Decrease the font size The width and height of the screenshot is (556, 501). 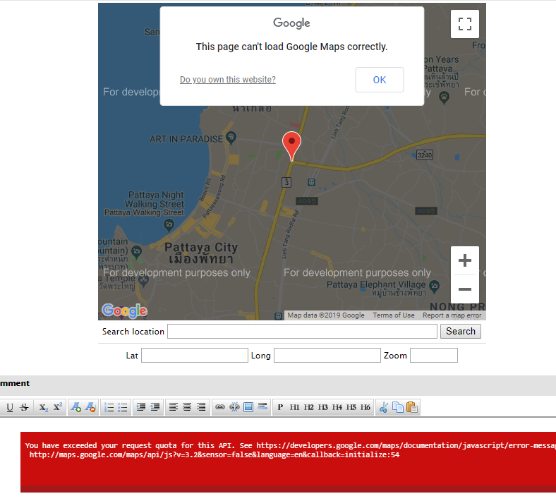coord(90,407)
